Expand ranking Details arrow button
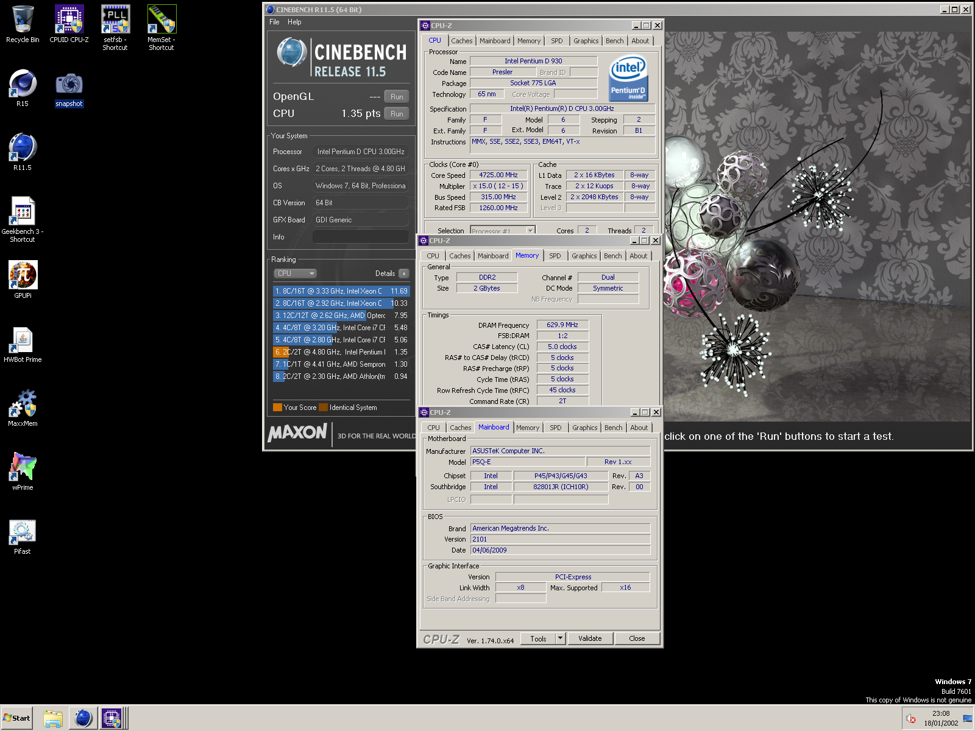 click(403, 274)
